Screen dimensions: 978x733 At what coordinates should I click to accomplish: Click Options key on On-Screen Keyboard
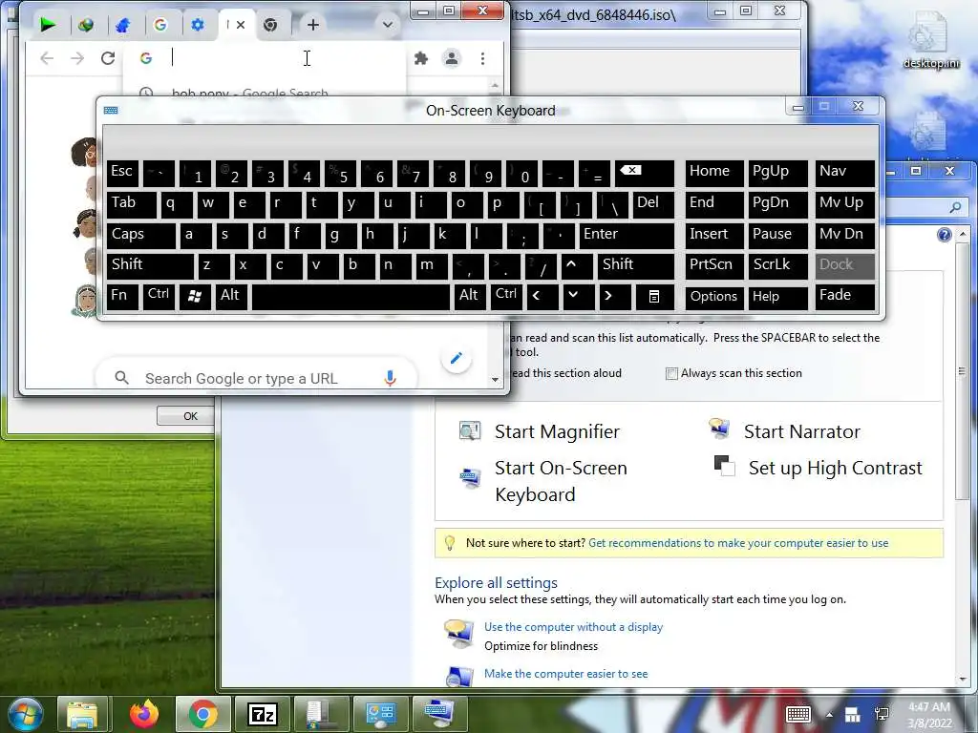point(714,297)
